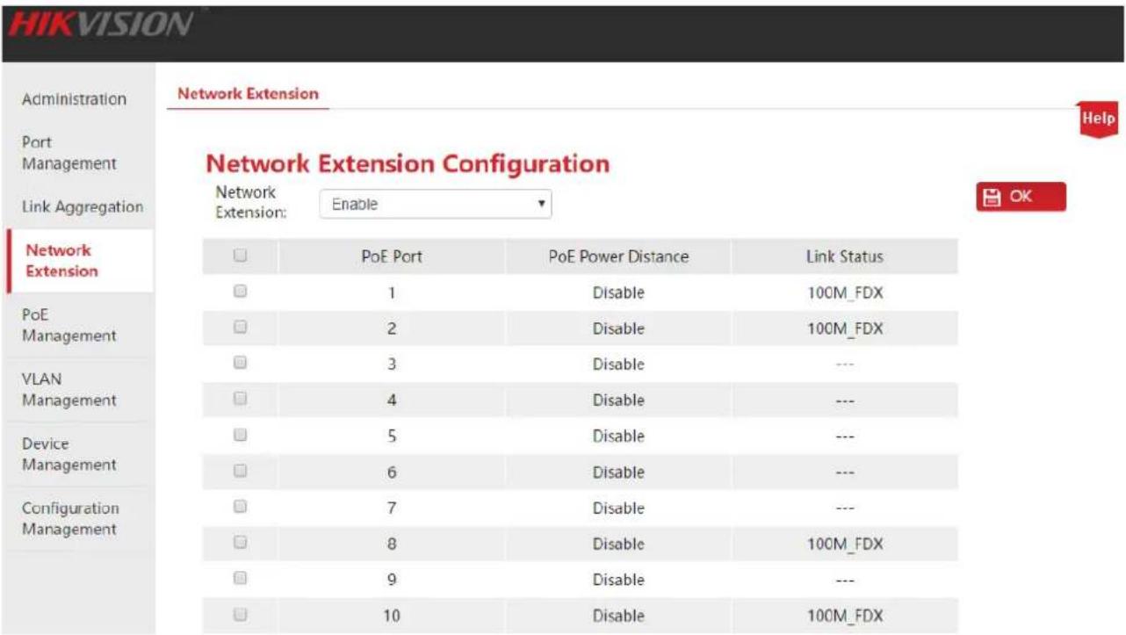Click port 1 Disable value
This screenshot has width=1126, height=635.
(x=618, y=293)
